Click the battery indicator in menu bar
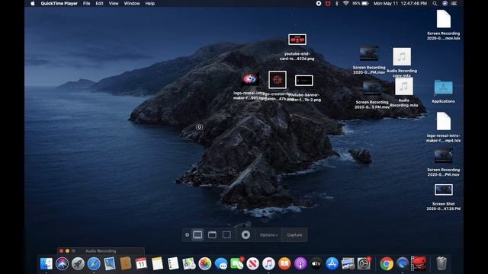488x274 pixels. (x=361, y=3)
